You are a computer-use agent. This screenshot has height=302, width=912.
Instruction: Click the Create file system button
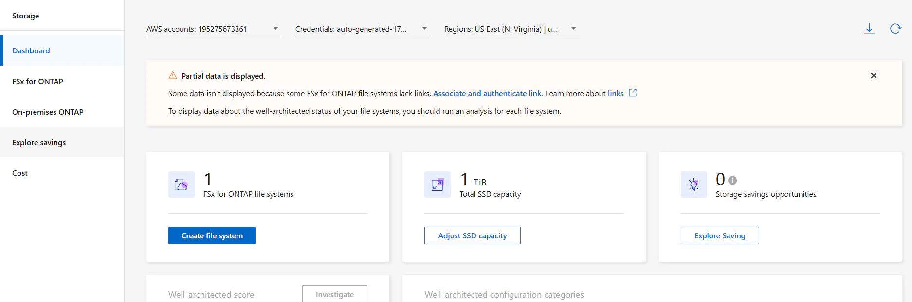click(x=212, y=235)
